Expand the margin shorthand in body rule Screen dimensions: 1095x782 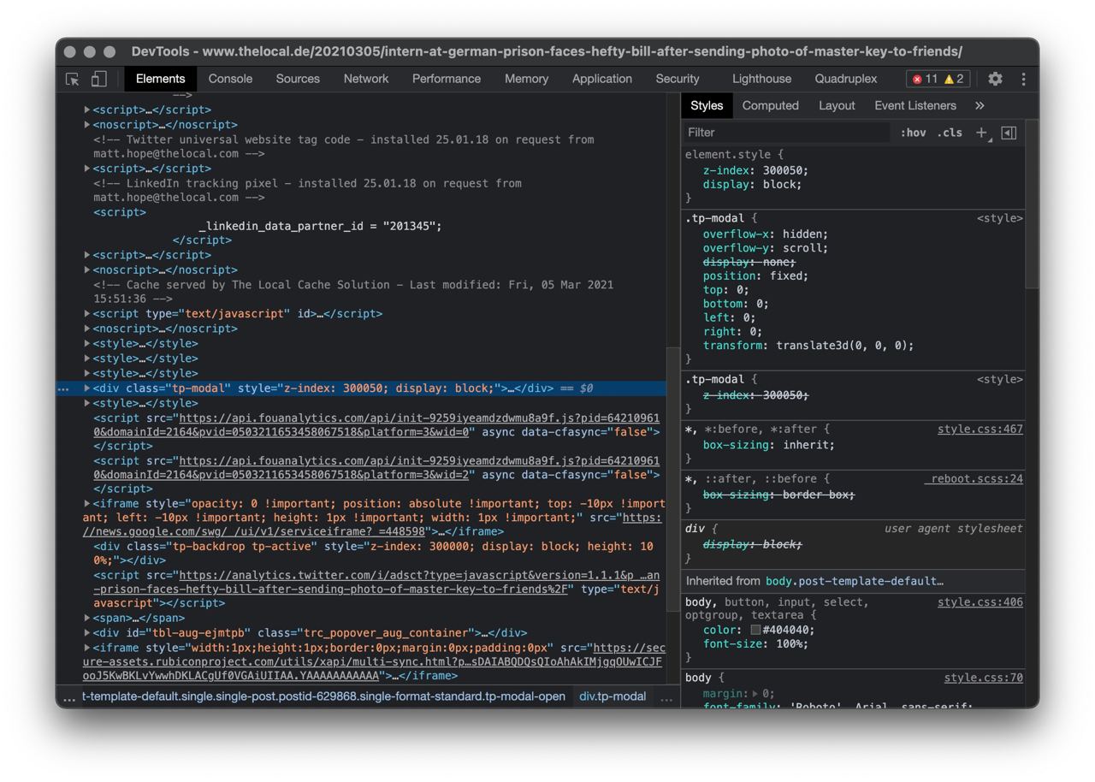[x=755, y=694]
